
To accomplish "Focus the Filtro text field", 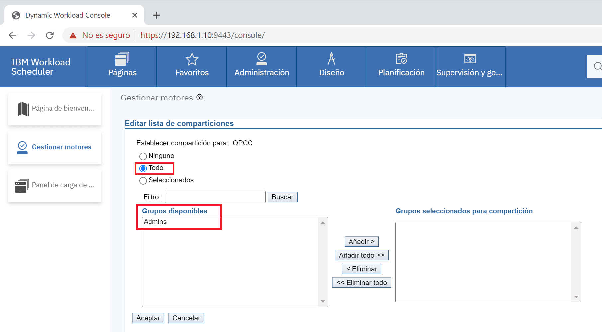I will pos(215,197).
